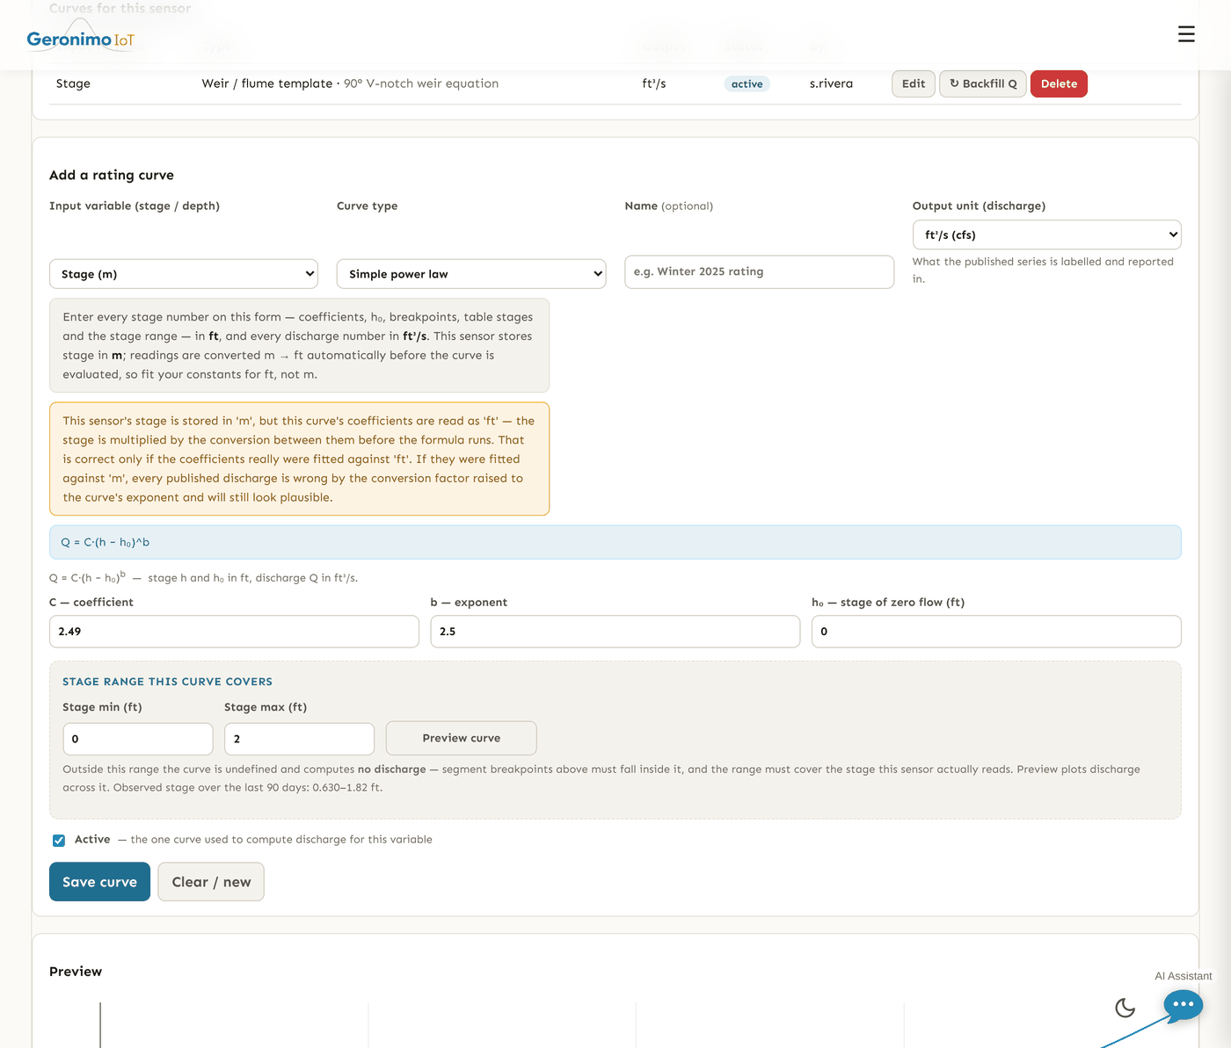Expand the Curve type Simple power law dropdown
Viewport: 1231px width, 1048px height.
[471, 274]
